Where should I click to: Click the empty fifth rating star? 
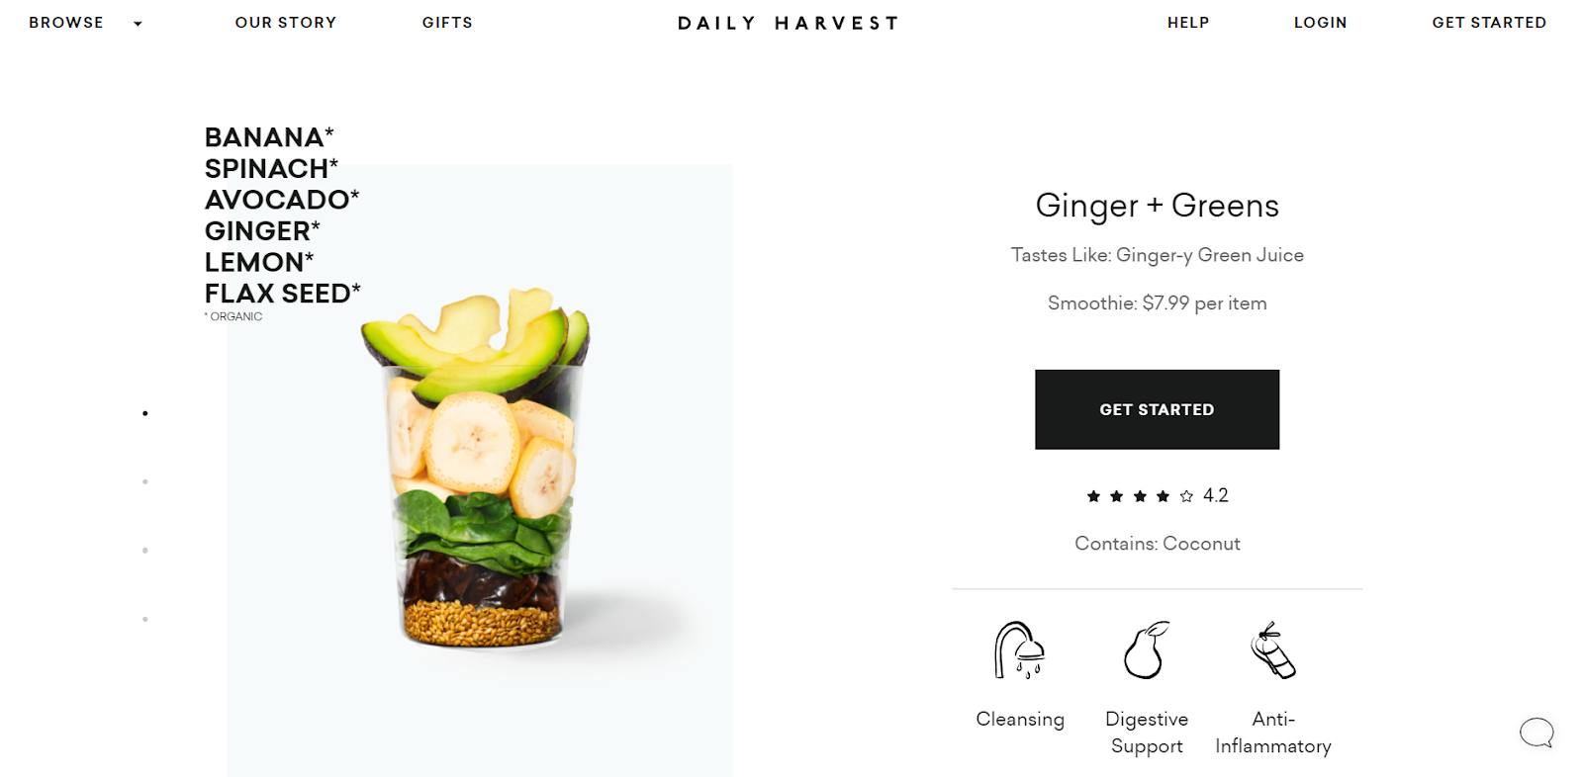(1186, 496)
